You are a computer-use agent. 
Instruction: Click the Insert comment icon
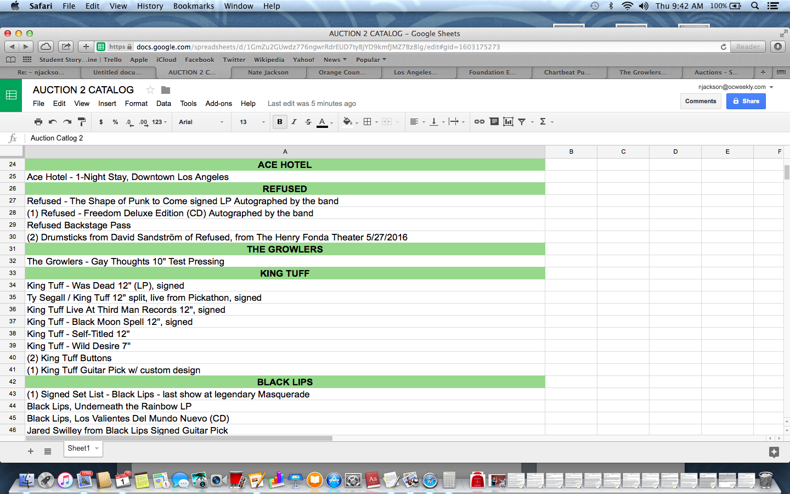pos(494,122)
